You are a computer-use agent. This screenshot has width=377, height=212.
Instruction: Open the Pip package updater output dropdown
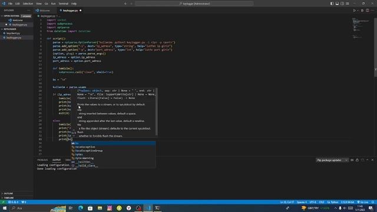(332, 160)
